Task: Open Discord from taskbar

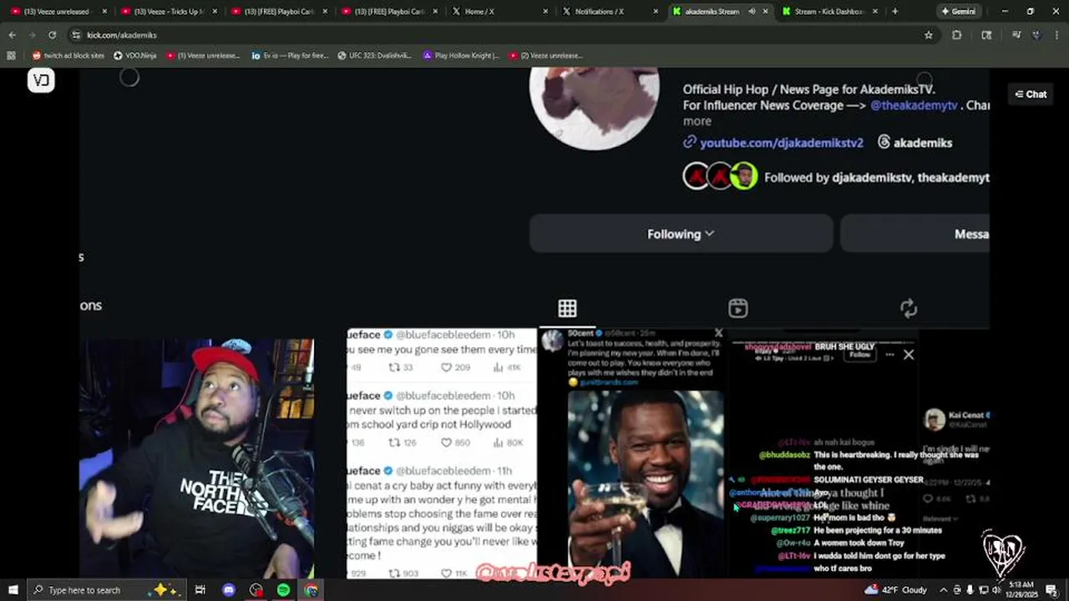Action: pos(229,590)
